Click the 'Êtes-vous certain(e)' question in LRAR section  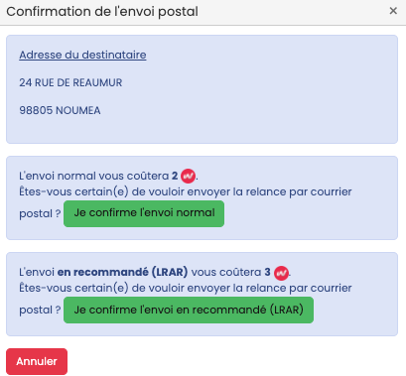(x=73, y=288)
